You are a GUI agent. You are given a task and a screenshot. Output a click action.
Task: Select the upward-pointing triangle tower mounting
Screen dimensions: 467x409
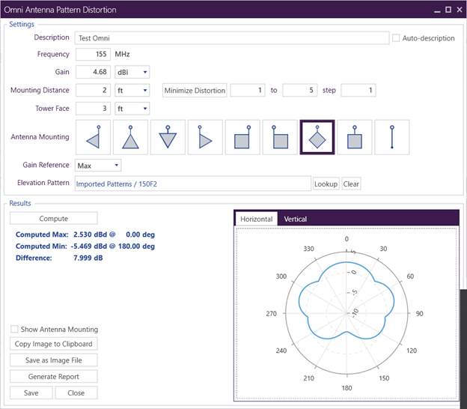coord(130,137)
